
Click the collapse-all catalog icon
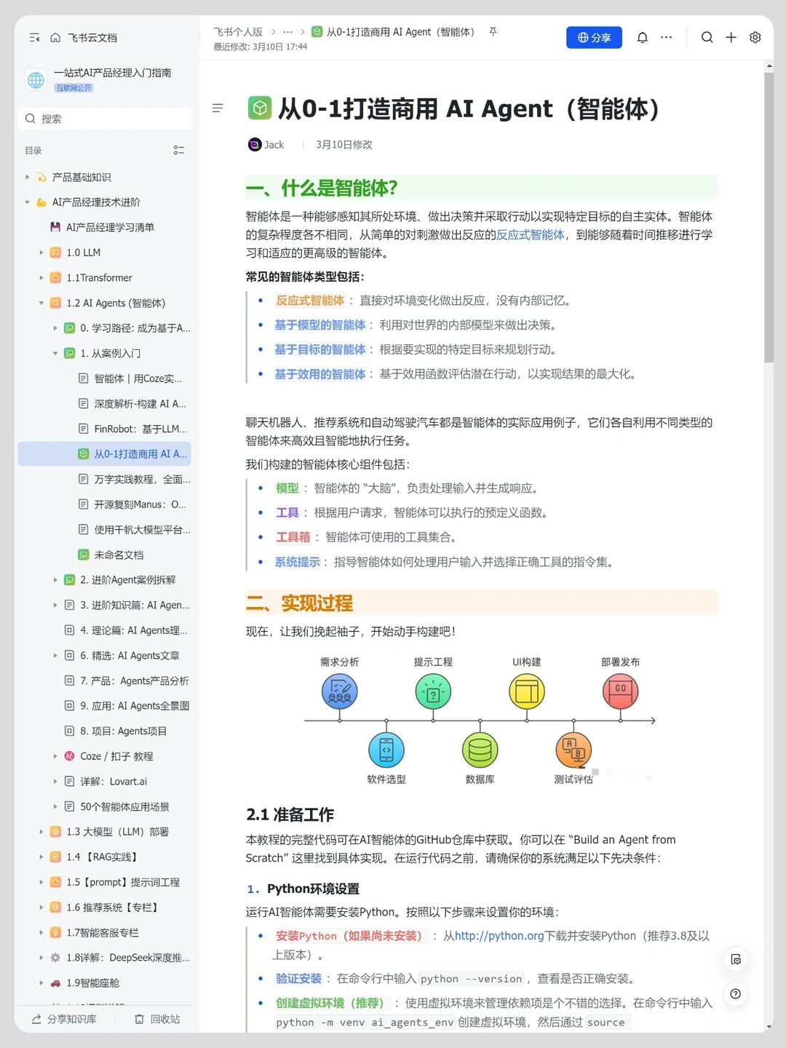click(x=179, y=151)
